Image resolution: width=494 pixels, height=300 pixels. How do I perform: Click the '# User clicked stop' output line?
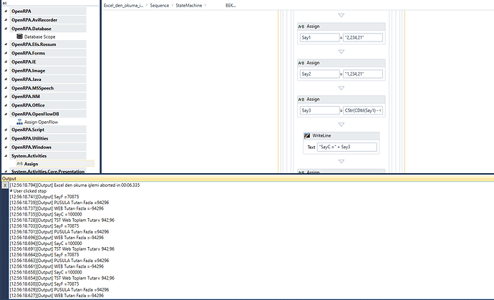pos(28,191)
